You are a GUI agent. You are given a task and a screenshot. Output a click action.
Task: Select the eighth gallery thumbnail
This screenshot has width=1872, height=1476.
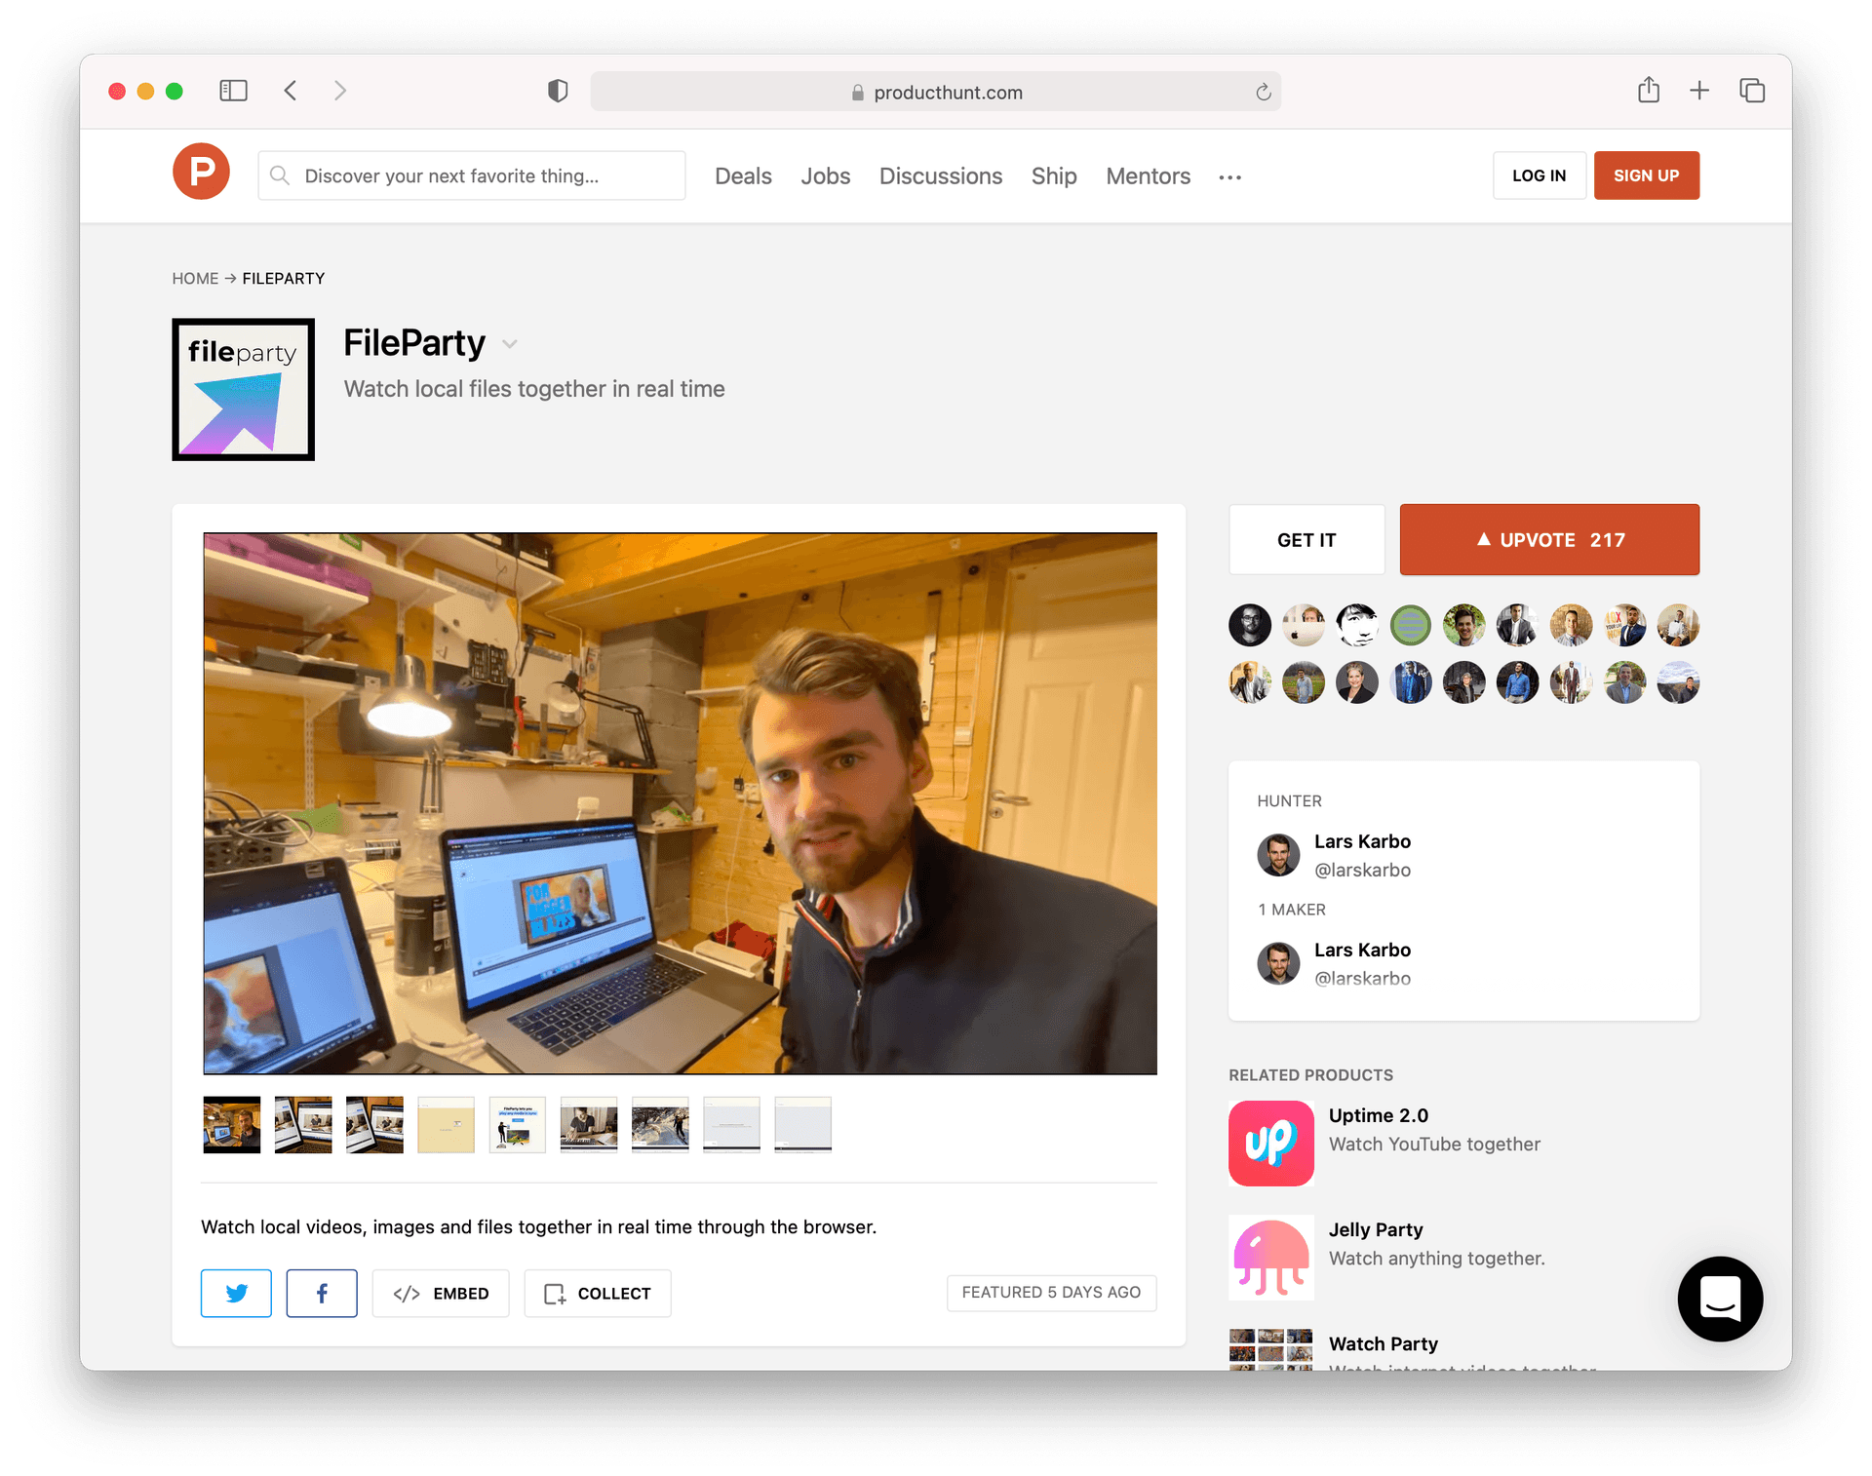(731, 1125)
